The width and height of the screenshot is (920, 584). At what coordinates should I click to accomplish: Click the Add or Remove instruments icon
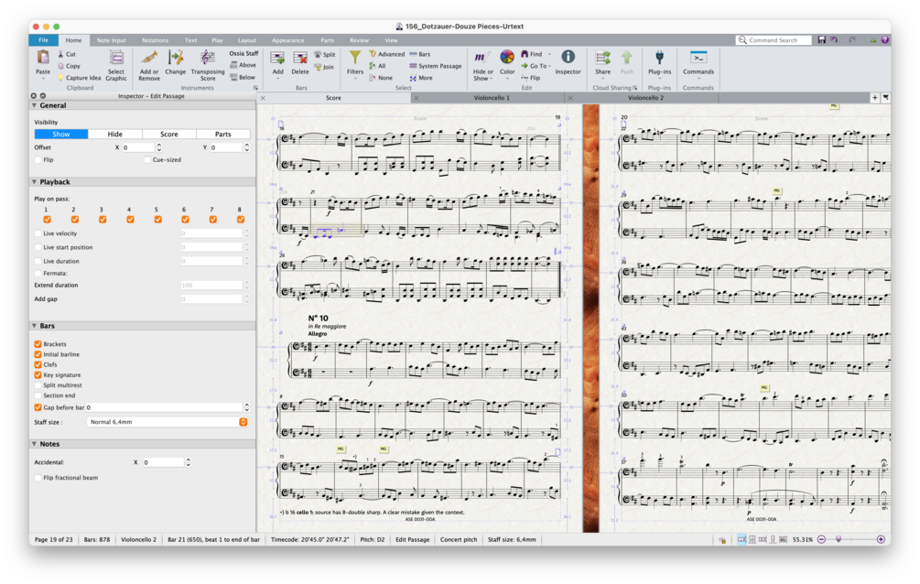coord(149,59)
